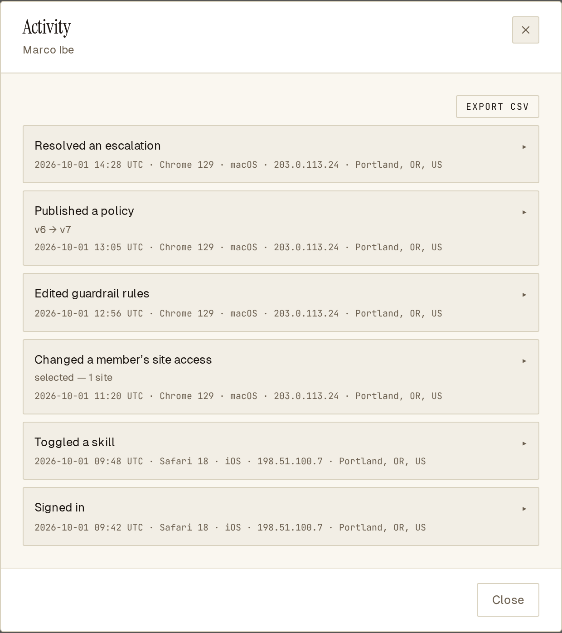
Task: Click the Marco Ibe user name
Action: click(x=48, y=50)
